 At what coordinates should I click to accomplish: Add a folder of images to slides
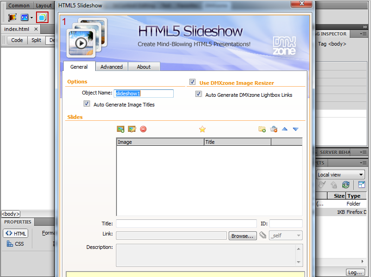pos(262,129)
